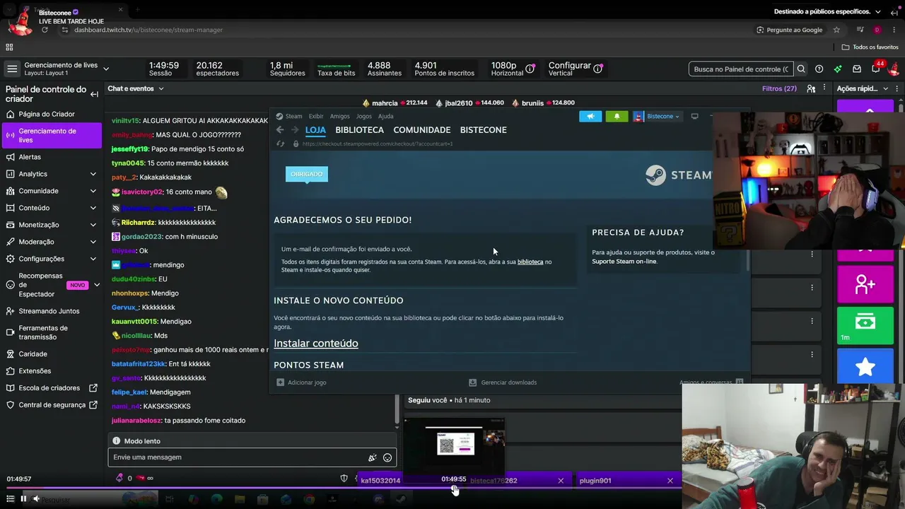The image size is (905, 509).
Task: Open the Exibir menu in Steam
Action: [x=316, y=117]
